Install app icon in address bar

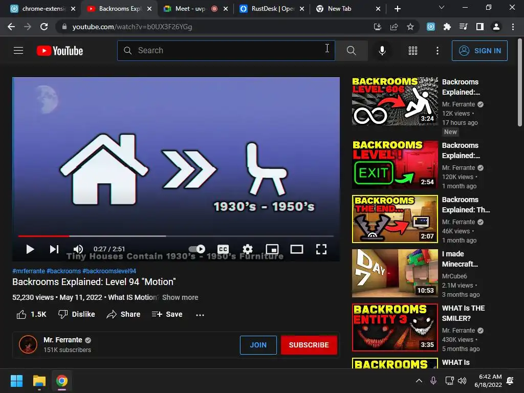(378, 27)
